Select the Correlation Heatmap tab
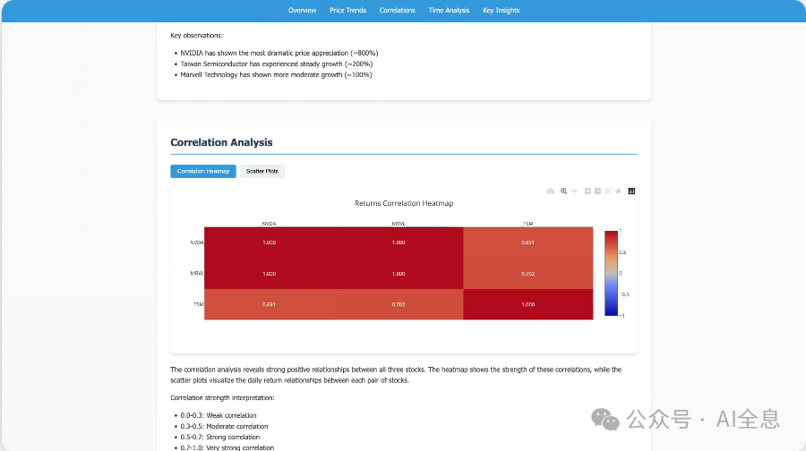This screenshot has height=451, width=806. pyautogui.click(x=203, y=171)
